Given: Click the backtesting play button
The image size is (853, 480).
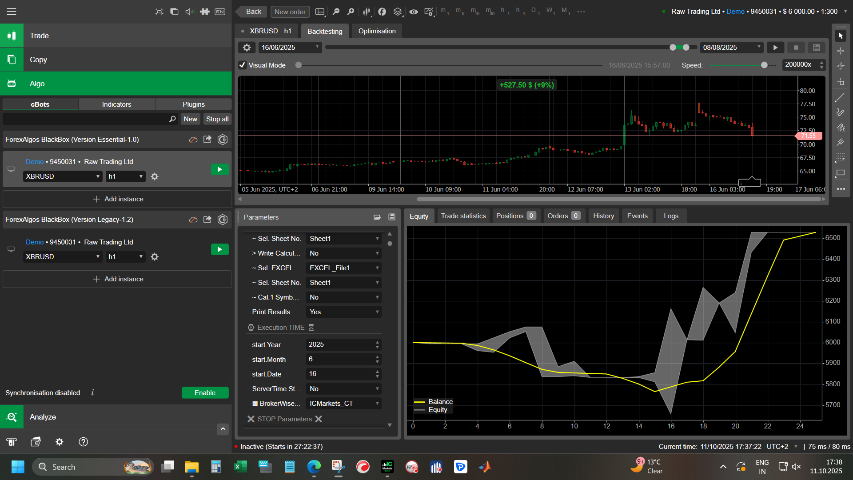Looking at the screenshot, I should pyautogui.click(x=775, y=48).
